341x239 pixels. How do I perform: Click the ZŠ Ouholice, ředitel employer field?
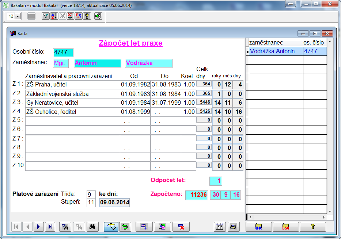pos(72,112)
